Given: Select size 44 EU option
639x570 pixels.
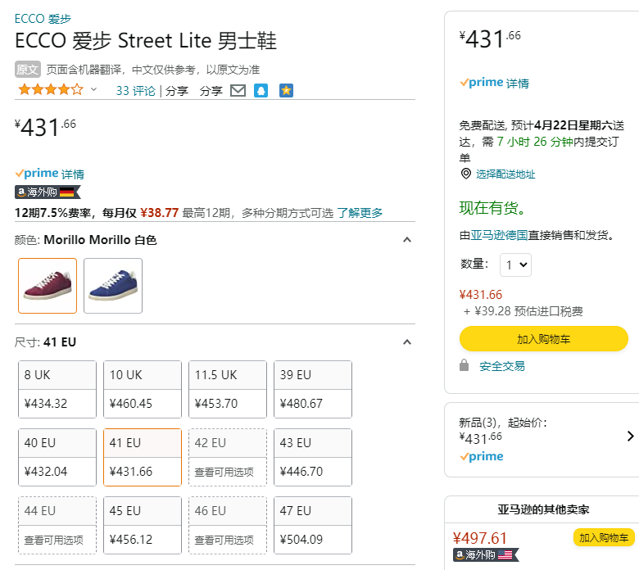Looking at the screenshot, I should [x=57, y=525].
